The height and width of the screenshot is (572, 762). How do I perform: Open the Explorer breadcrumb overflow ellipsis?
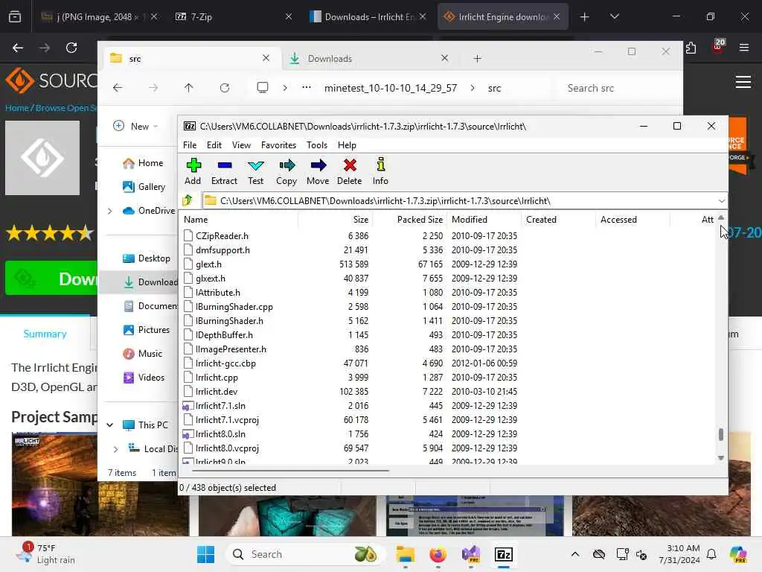click(306, 88)
